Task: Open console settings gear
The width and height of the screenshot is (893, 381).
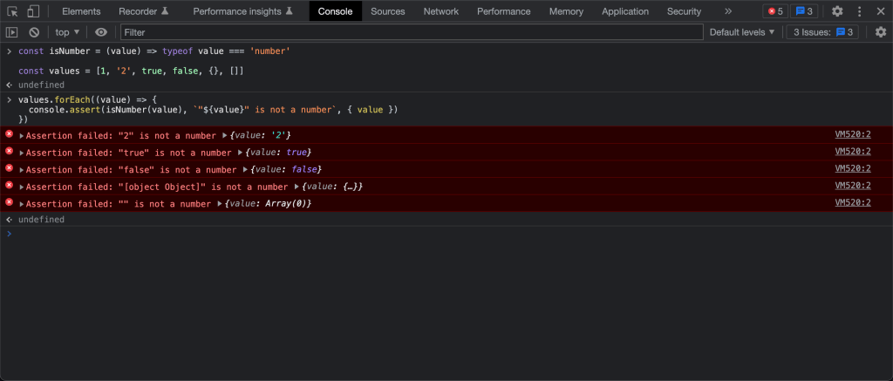Action: pyautogui.click(x=881, y=32)
